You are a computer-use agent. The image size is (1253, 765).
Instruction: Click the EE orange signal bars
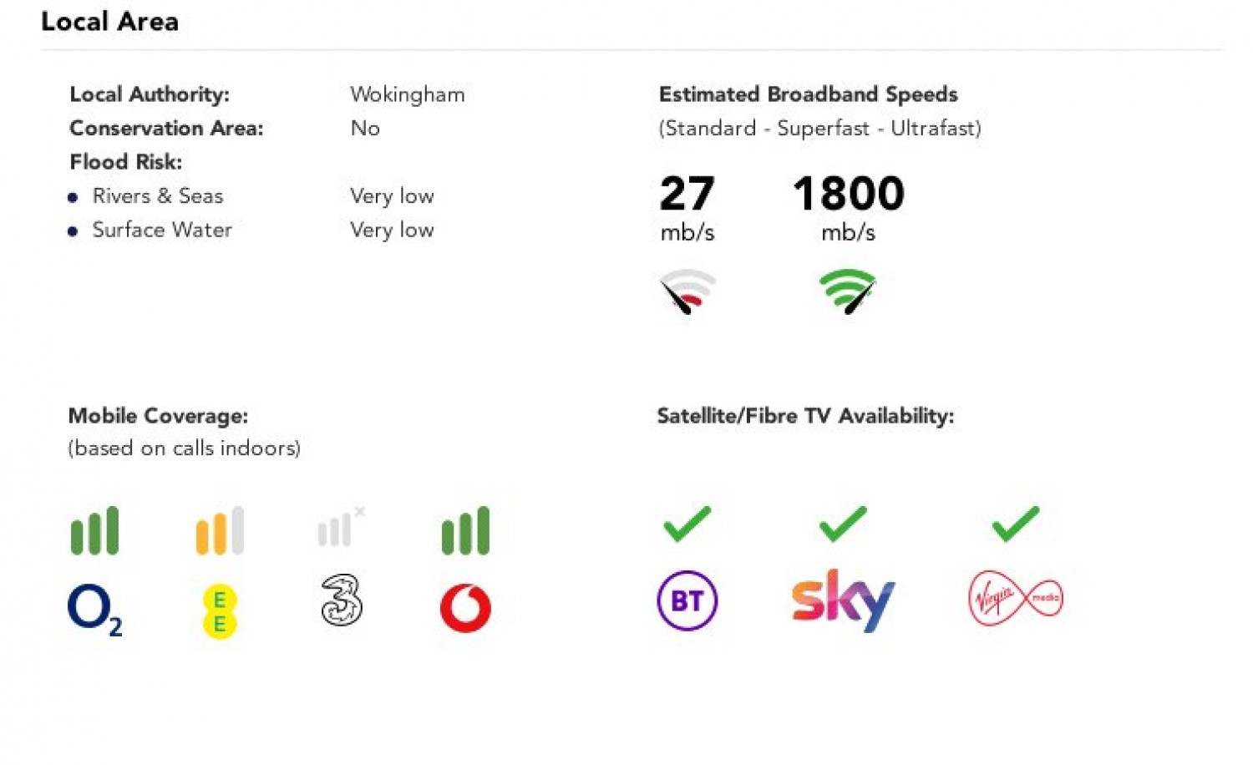(x=220, y=530)
